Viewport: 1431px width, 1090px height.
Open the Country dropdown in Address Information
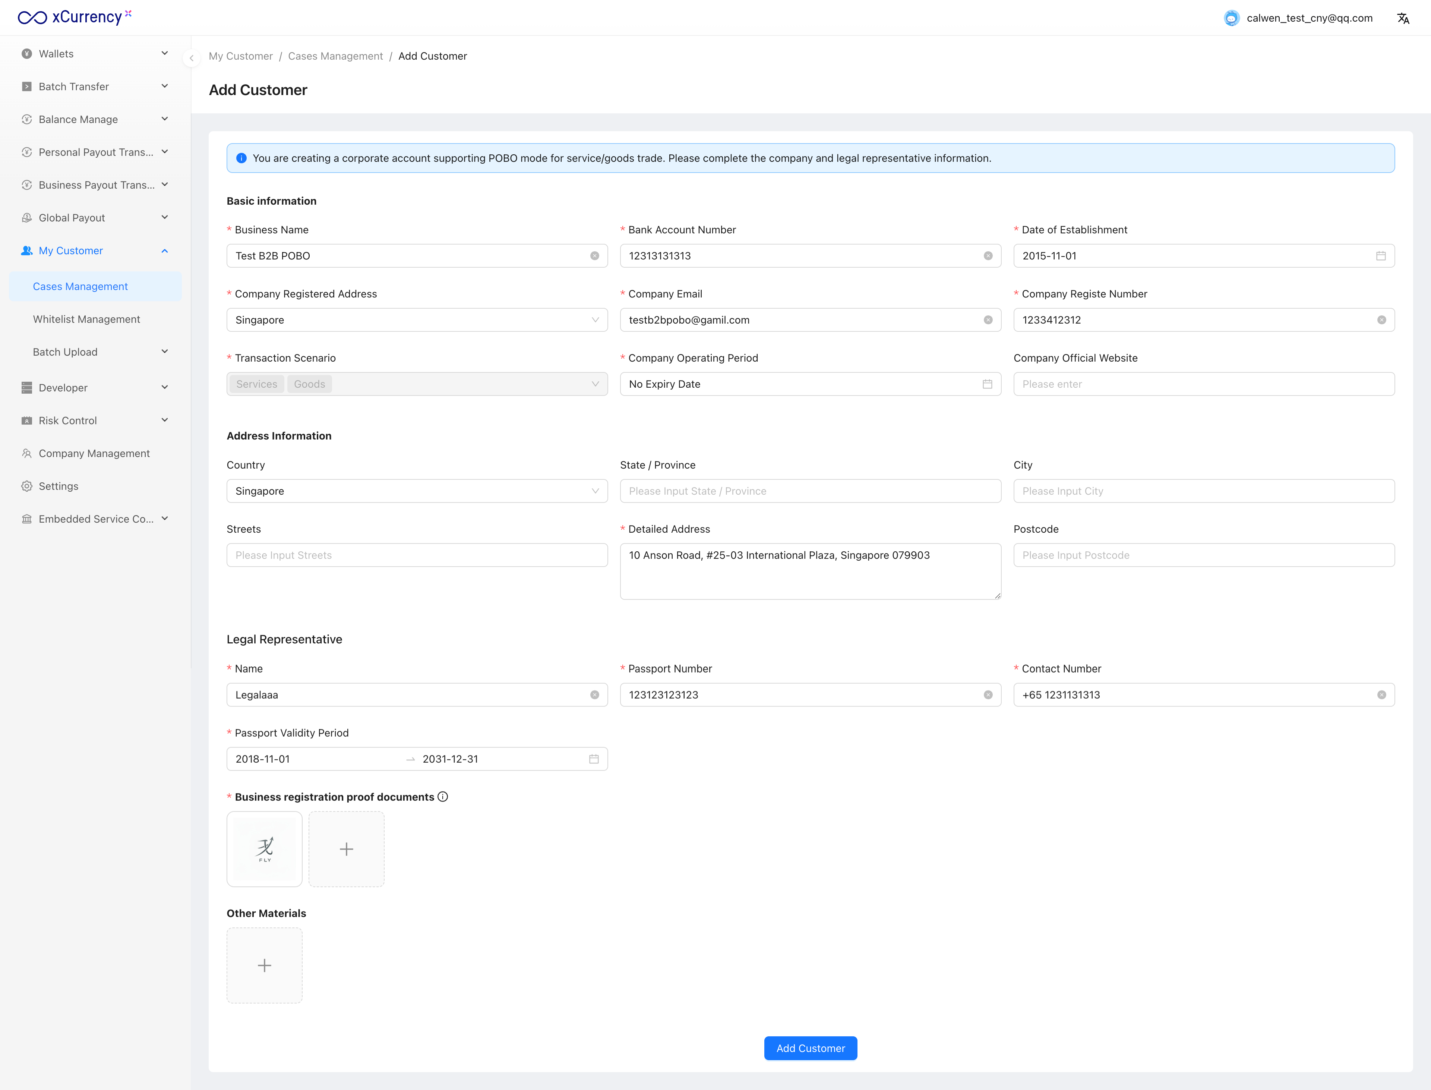click(x=417, y=491)
